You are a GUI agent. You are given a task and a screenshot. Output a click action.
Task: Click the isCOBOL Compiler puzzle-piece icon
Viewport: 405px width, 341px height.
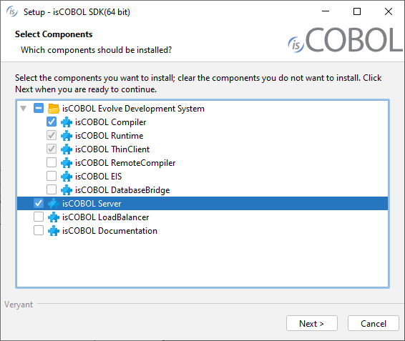(67, 122)
